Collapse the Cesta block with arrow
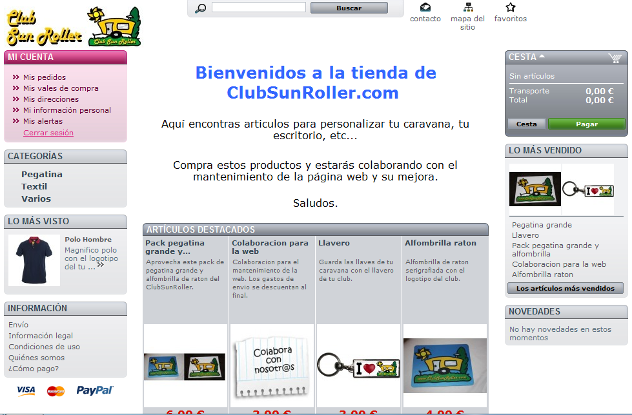Screen dimensions: 632x415 [542, 56]
